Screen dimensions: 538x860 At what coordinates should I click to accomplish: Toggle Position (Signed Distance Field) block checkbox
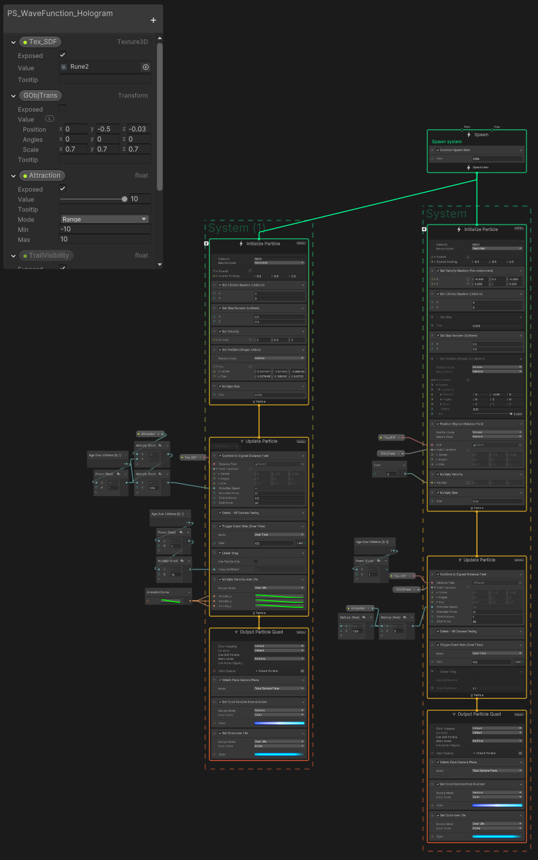[x=438, y=424]
